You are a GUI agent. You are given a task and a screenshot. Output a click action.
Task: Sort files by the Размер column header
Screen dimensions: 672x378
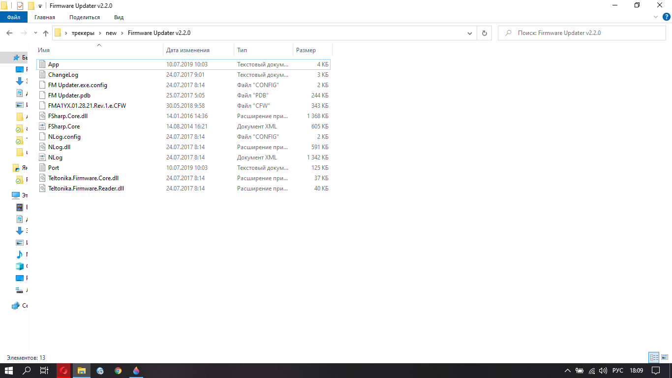pos(306,50)
